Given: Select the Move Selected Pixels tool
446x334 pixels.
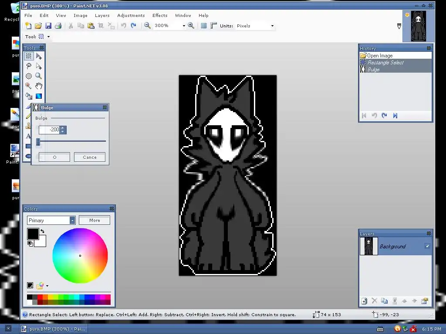Looking at the screenshot, I should click(x=39, y=56).
